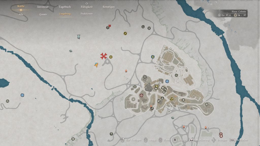This screenshot has height=146, width=260.
Task: Open the red shield marker at the map's top
Action: (109, 26)
